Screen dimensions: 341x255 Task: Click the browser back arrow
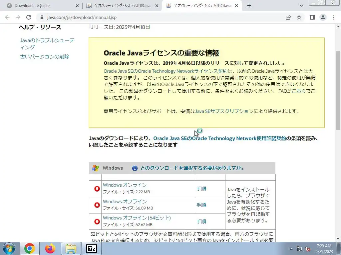tap(7, 17)
